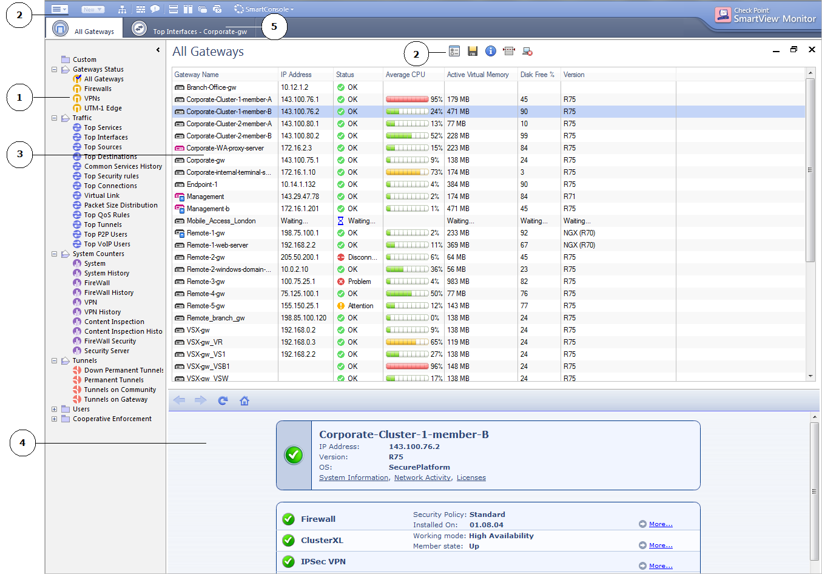822x574 pixels.
Task: Collapse the Gateways Status tree node
Action: pos(54,70)
